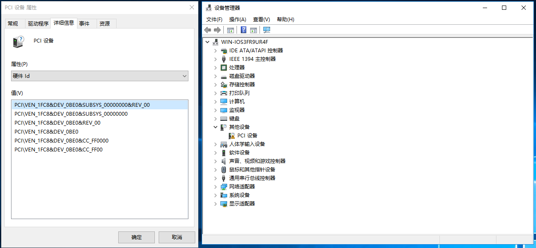Click the 鼠标和其他指针设备 mouse icon
Screen dimensions: 536x248
point(224,169)
